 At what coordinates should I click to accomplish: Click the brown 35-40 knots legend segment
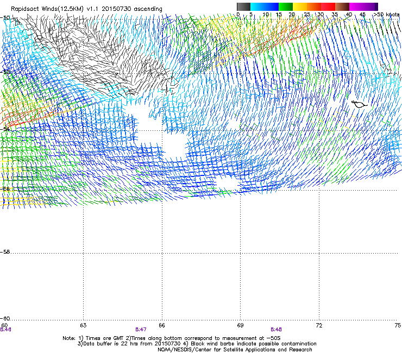pos(342,7)
